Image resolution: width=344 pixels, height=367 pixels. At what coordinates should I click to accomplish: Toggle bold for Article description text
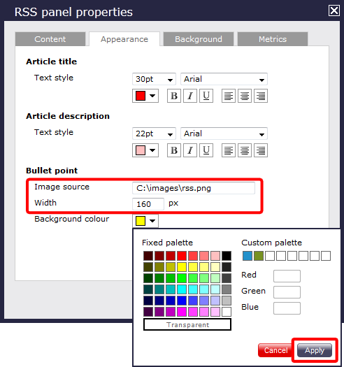[x=174, y=150]
